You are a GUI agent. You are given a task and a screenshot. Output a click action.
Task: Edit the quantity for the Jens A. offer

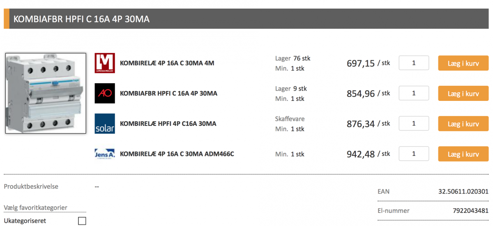click(414, 154)
